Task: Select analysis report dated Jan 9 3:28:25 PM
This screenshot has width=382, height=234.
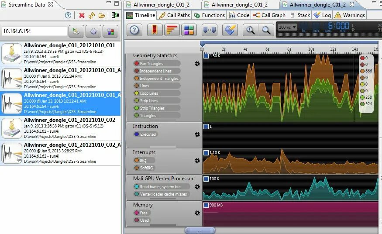Action: coord(60,153)
